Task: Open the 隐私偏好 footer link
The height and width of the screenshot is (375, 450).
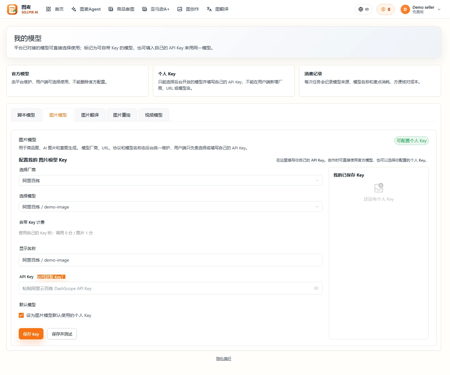Action: (x=224, y=359)
